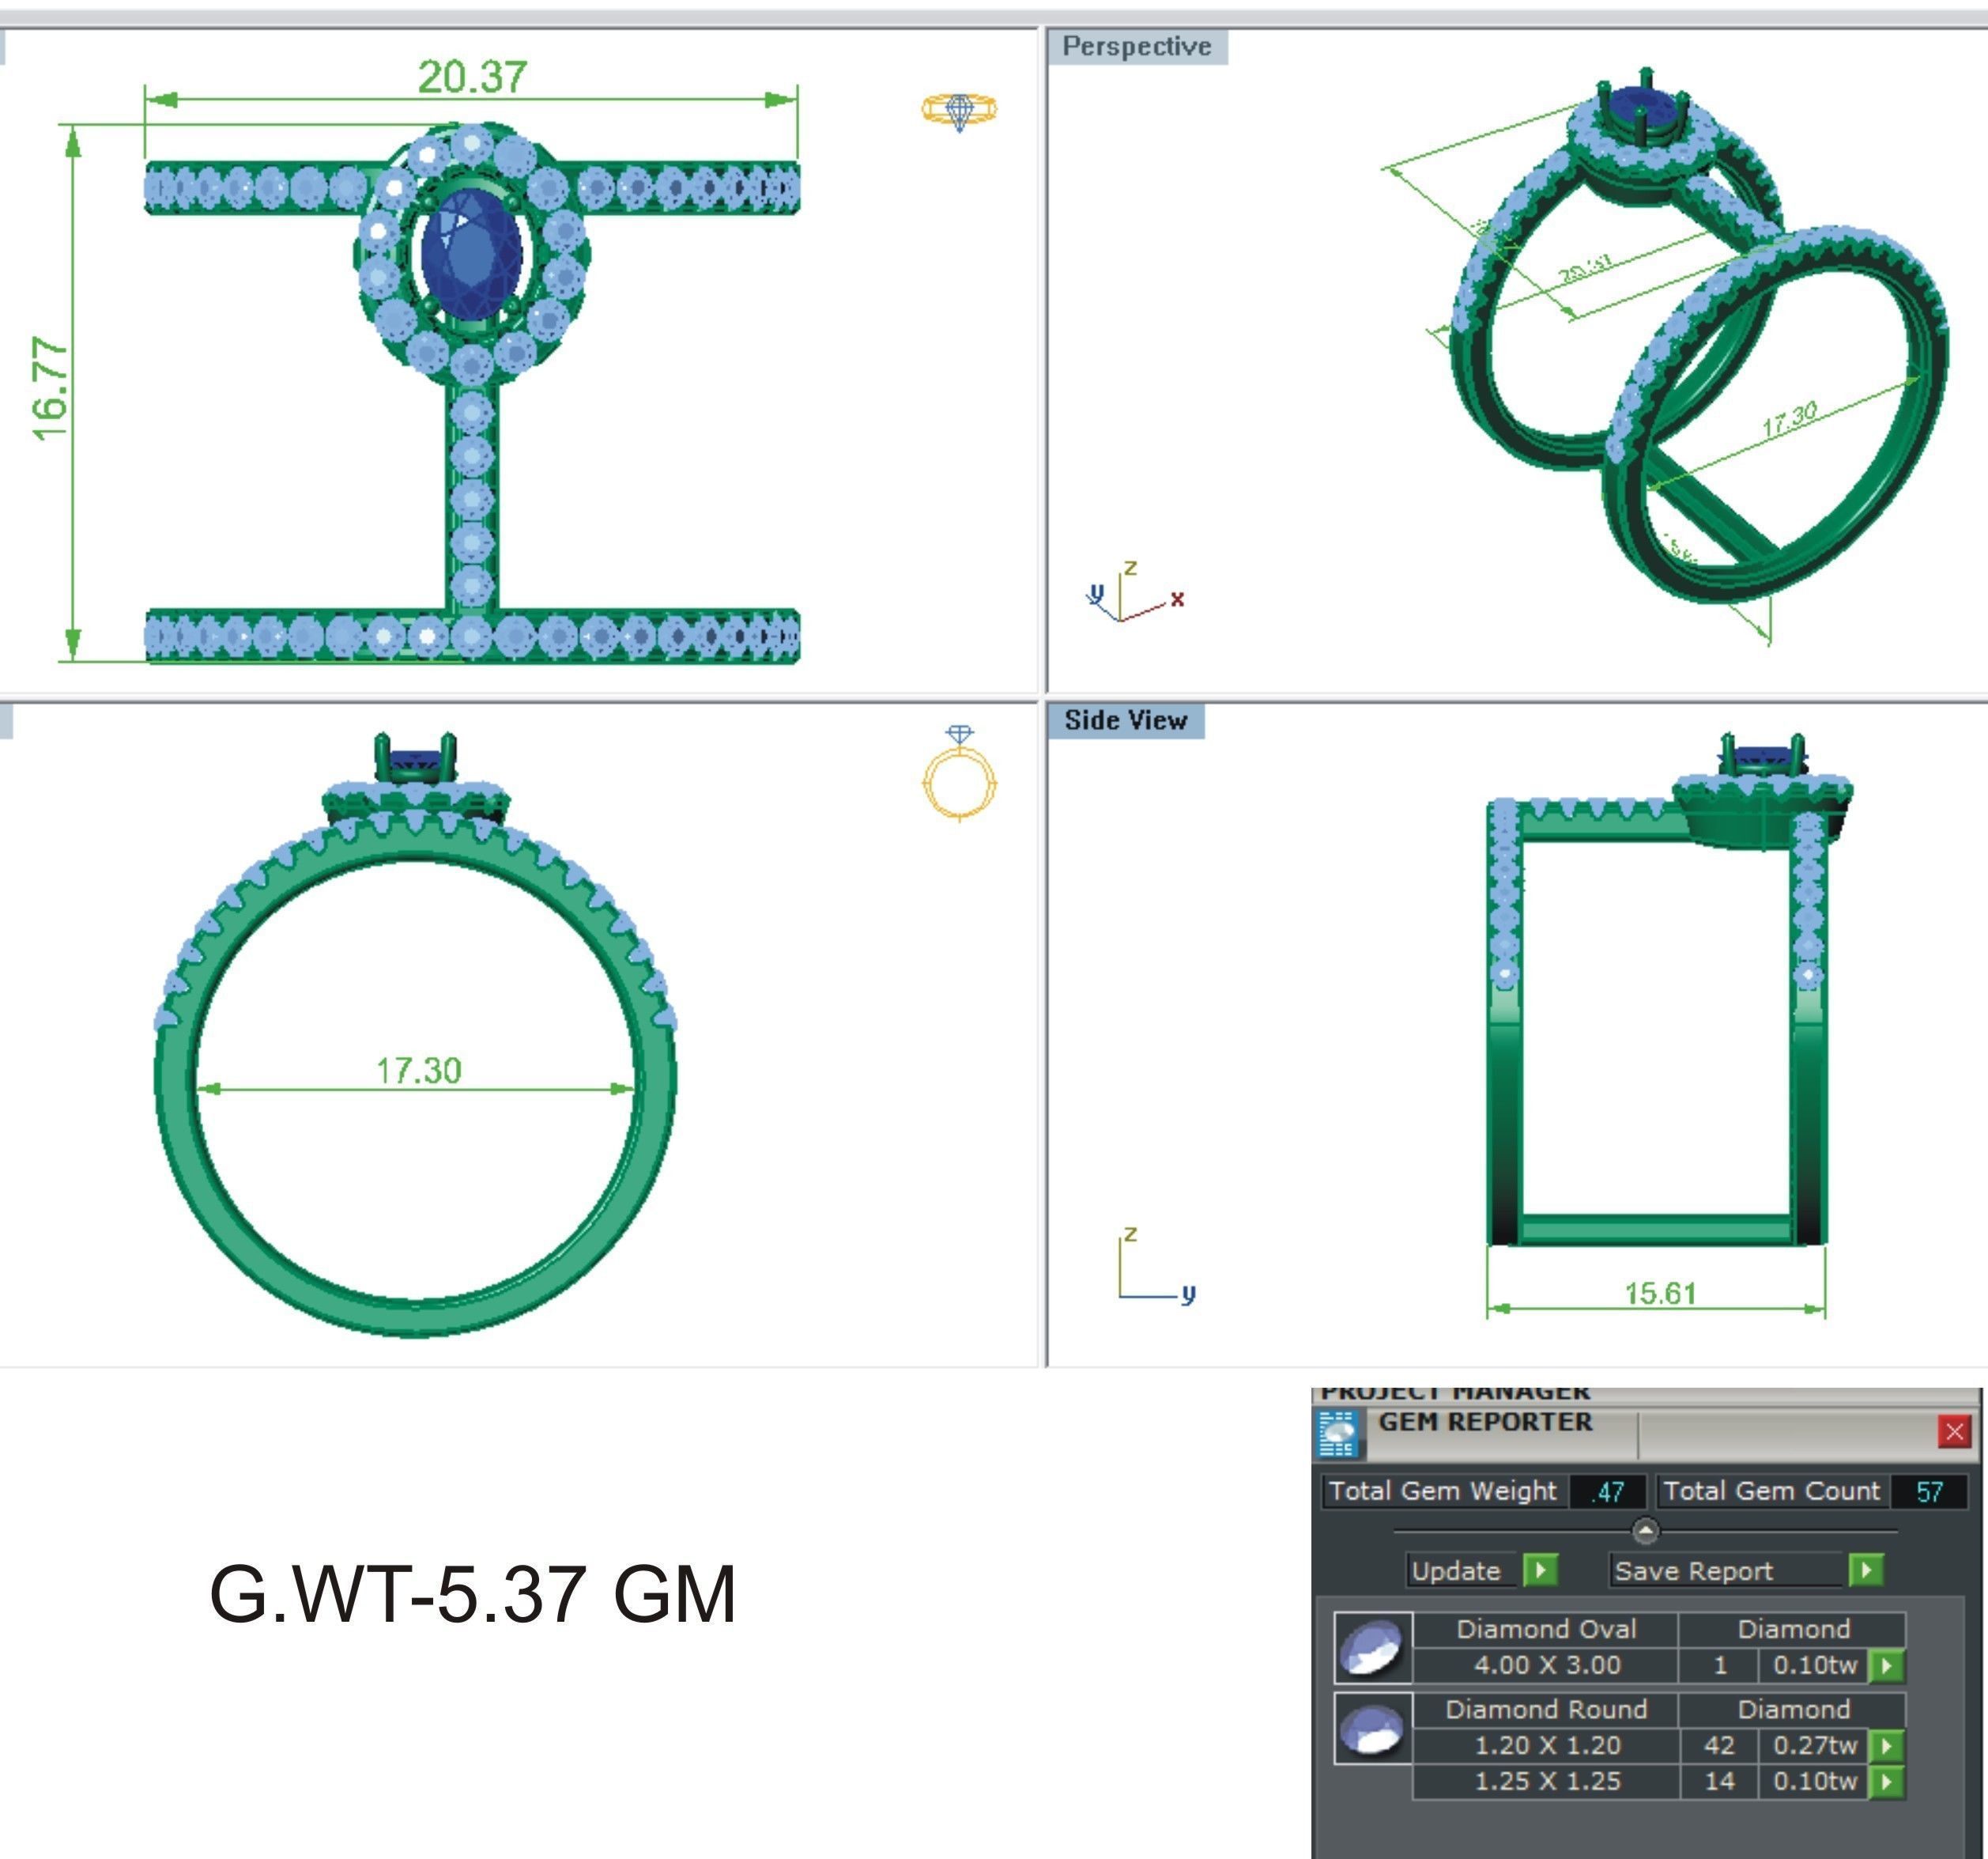The height and width of the screenshot is (1859, 1988).
Task: Click gold ring front-view icon in viewport
Action: point(959,774)
